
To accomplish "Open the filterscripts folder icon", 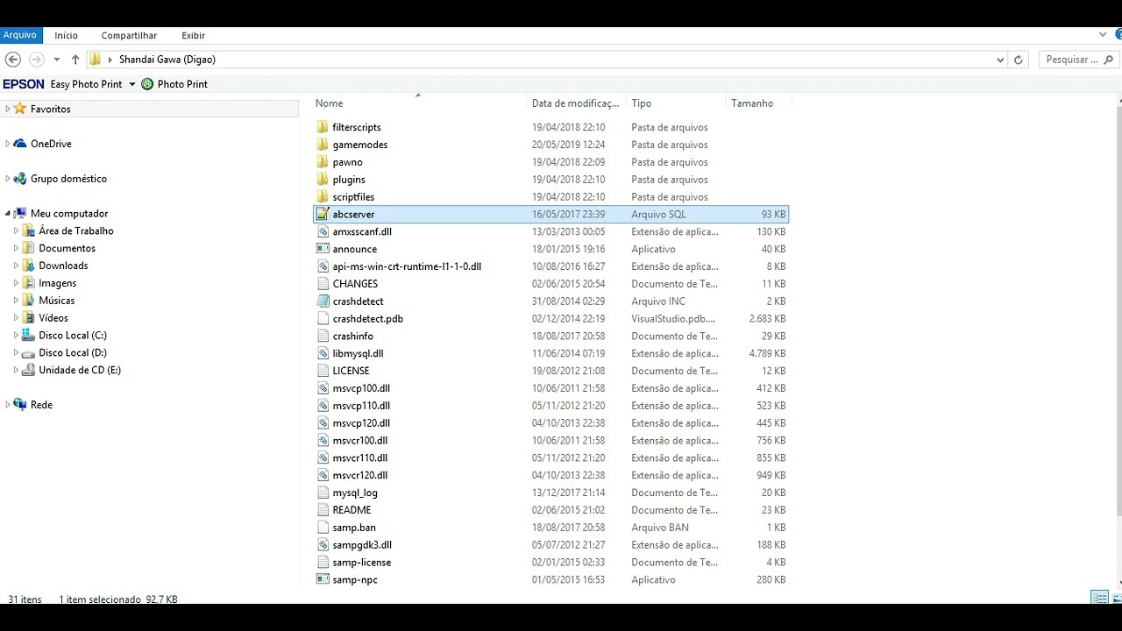I will pos(323,127).
